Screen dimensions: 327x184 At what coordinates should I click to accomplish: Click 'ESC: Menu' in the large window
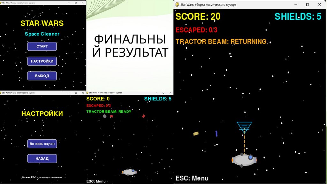coord(192,178)
